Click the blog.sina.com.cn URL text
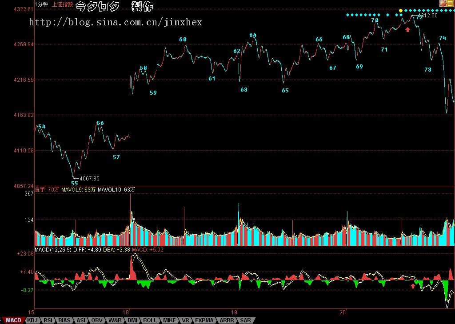This screenshot has width=455, height=324. 116,22
